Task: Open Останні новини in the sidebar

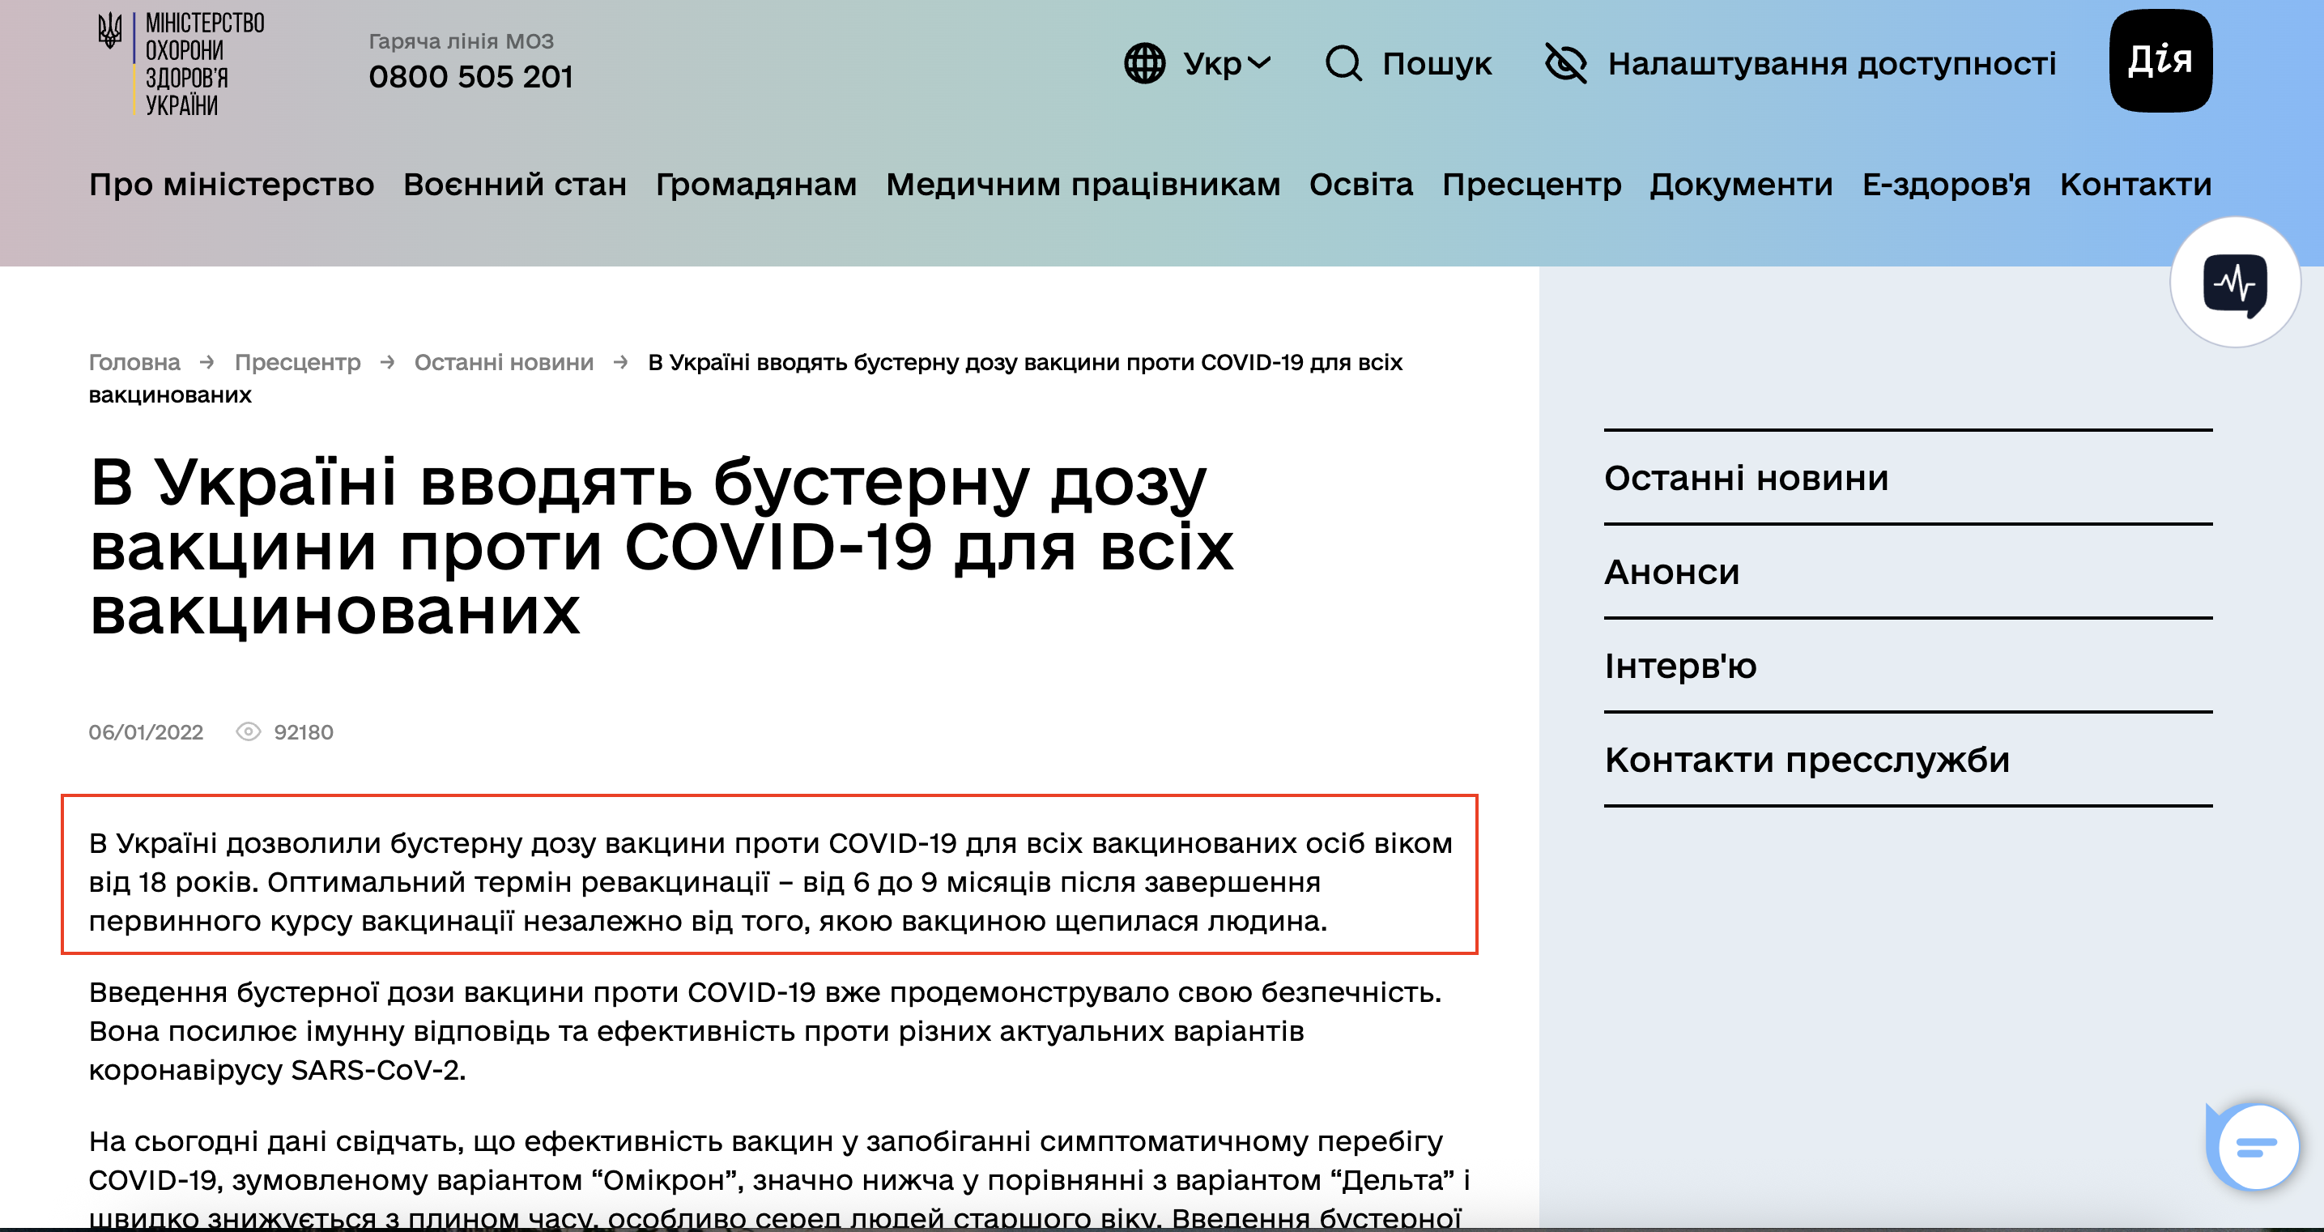Action: tap(1746, 479)
